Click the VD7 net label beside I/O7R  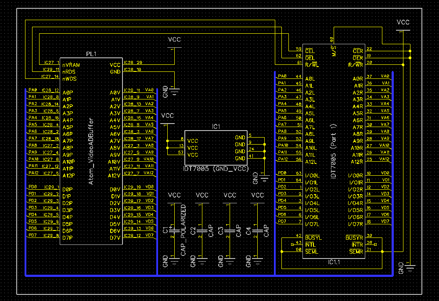click(x=385, y=221)
